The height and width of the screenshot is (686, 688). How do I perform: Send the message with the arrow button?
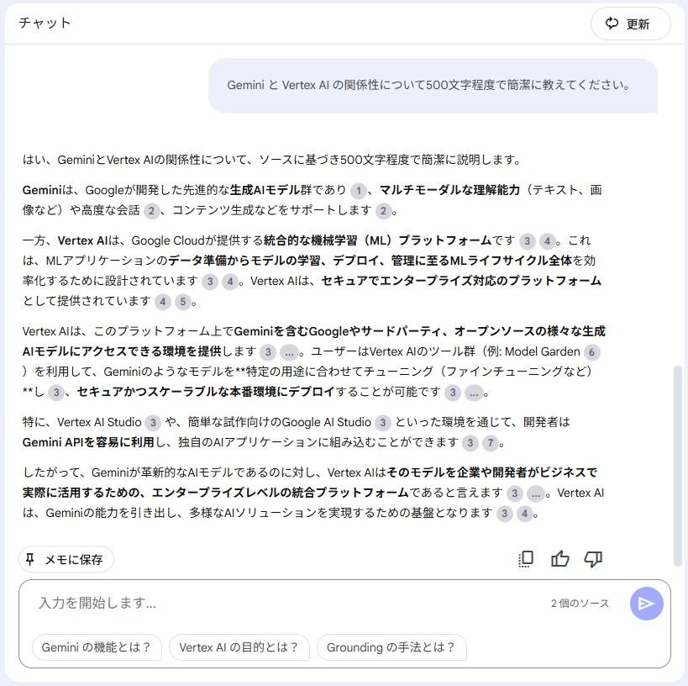[x=646, y=604]
